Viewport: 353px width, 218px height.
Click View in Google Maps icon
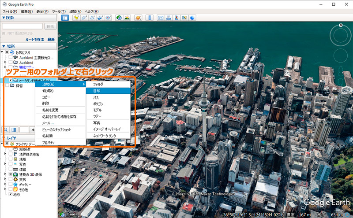click(184, 18)
